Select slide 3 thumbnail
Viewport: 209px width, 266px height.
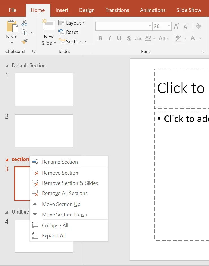point(22,183)
